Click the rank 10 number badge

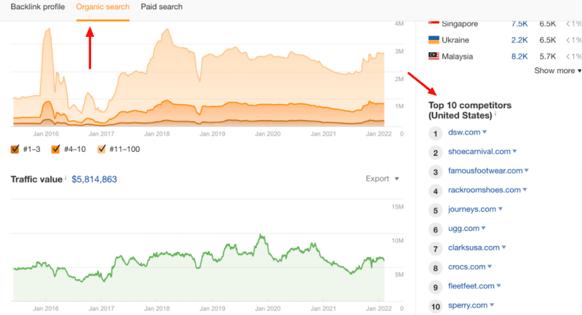tap(436, 306)
